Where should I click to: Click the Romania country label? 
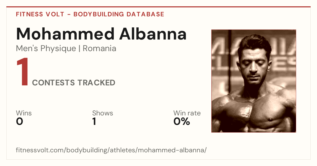coord(99,48)
